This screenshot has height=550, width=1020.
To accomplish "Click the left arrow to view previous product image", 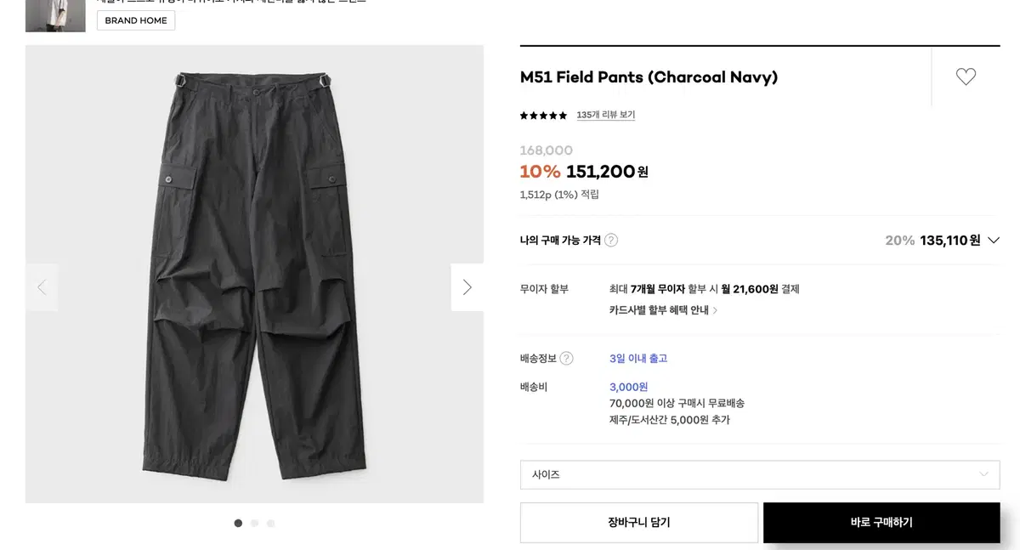I will (x=42, y=286).
